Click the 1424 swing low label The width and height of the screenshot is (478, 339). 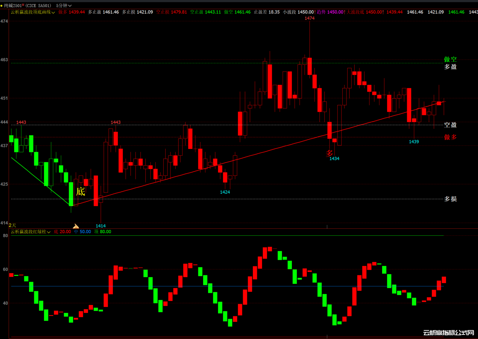[225, 192]
